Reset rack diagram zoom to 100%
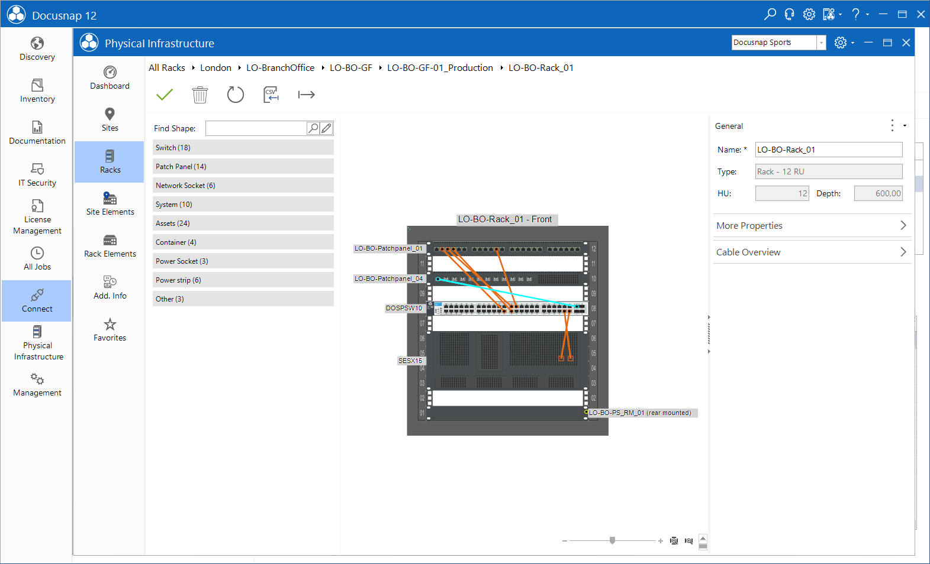Screen dimensions: 930x564 coord(688,541)
